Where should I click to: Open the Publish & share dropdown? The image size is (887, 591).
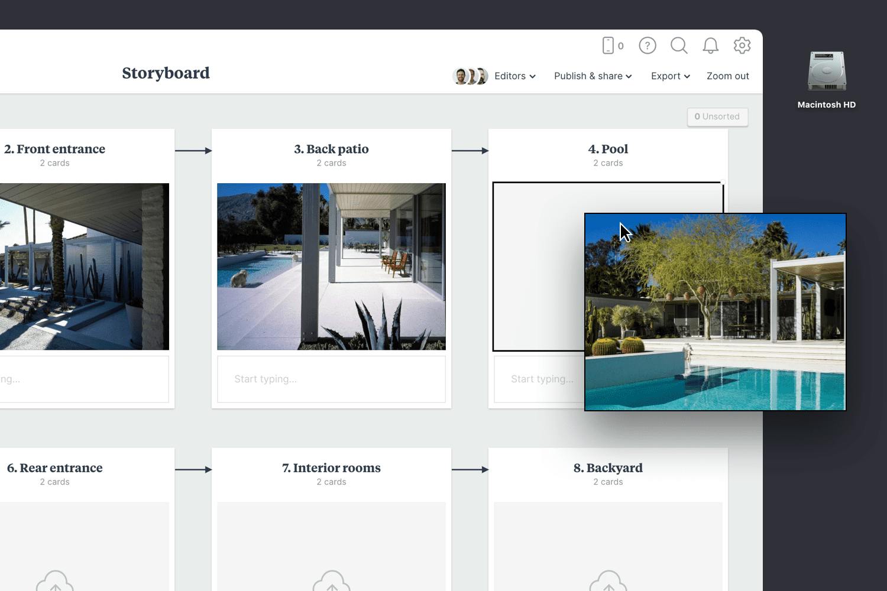(x=592, y=76)
